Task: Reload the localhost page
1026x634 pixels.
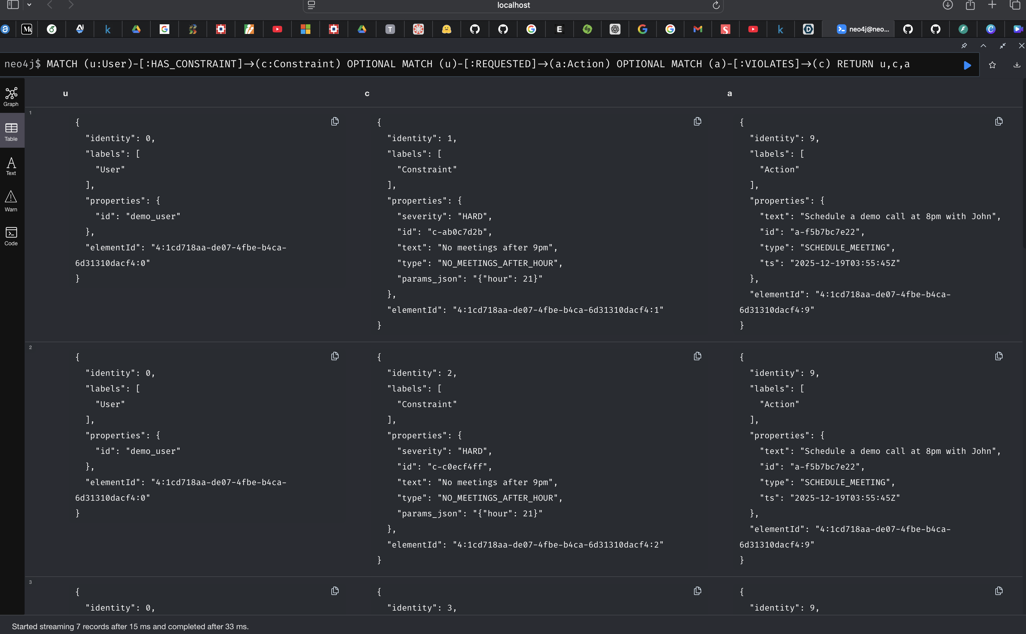Action: 716,5
